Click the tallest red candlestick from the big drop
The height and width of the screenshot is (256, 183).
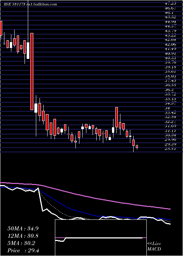click(32, 72)
